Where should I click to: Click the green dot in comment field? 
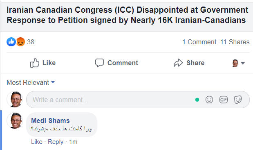click(x=197, y=100)
